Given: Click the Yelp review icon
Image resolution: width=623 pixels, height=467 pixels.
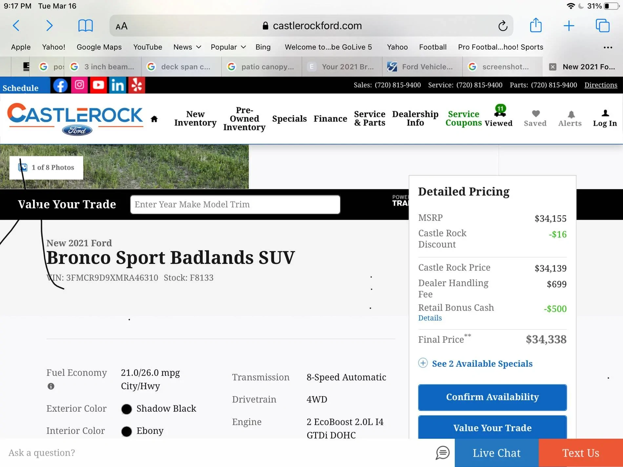Looking at the screenshot, I should [136, 85].
